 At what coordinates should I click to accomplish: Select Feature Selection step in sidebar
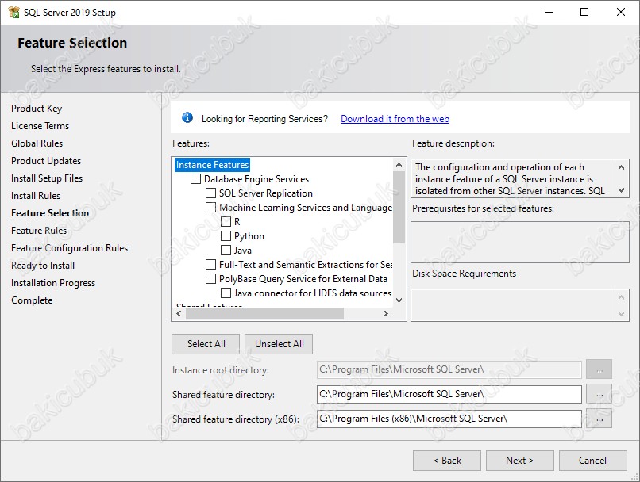[x=50, y=213]
